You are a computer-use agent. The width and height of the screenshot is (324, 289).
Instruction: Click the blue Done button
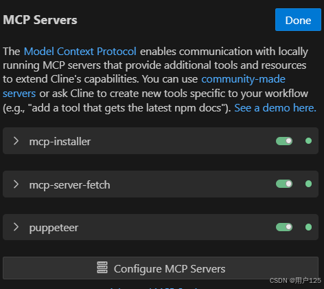298,20
